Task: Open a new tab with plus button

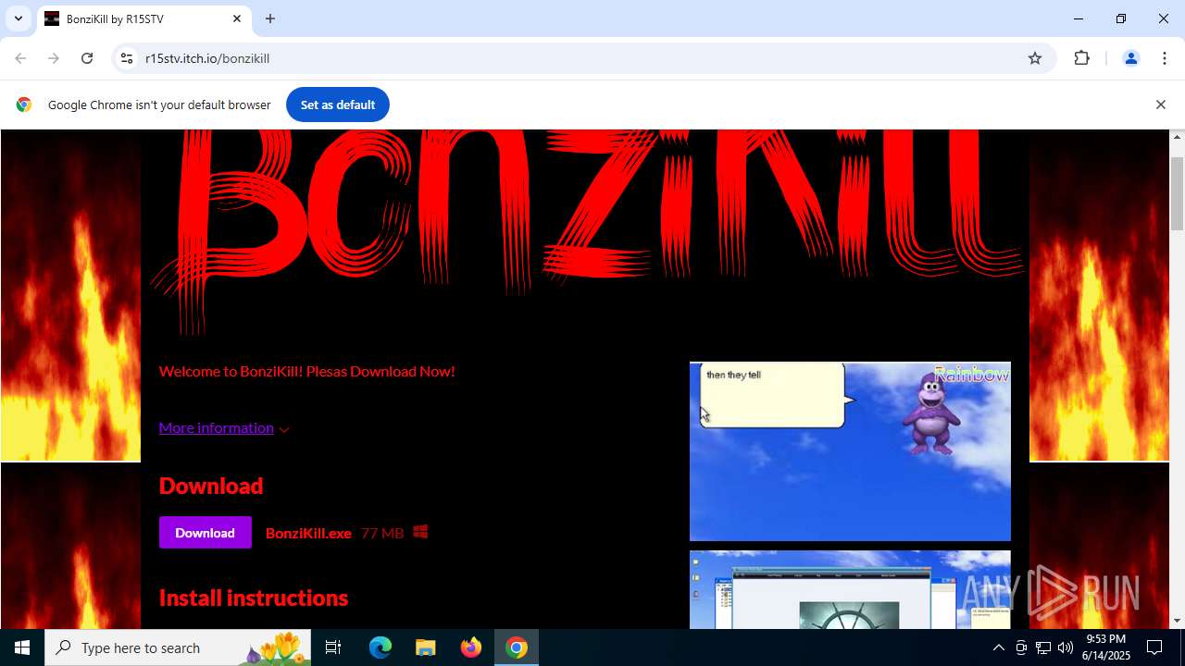Action: (270, 18)
